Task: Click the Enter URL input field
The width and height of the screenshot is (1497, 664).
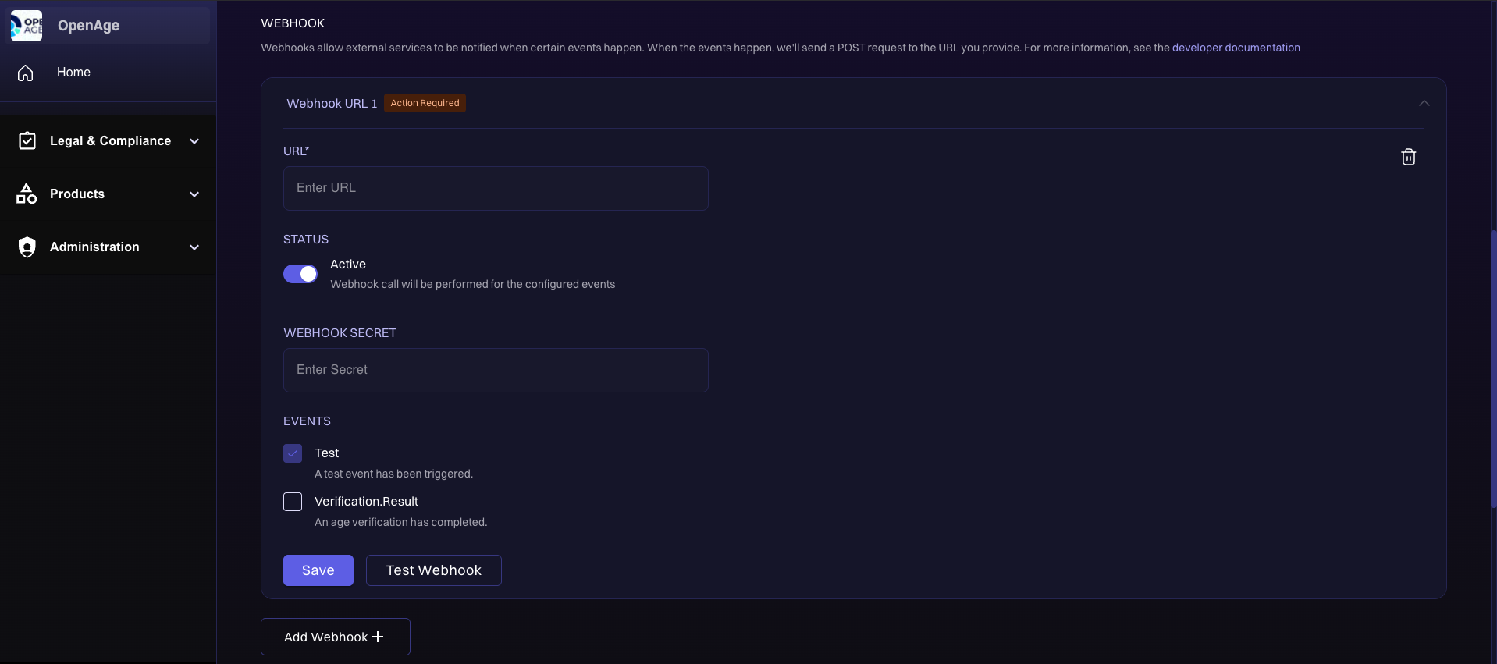Action: coord(495,187)
